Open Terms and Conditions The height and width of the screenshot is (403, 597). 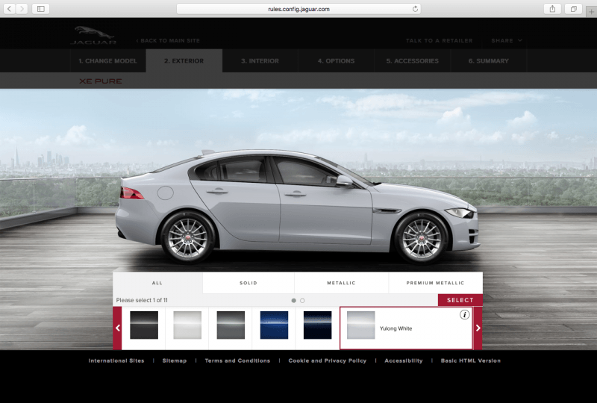tap(237, 360)
